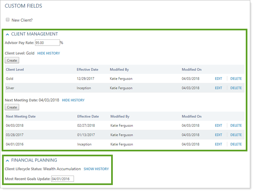Hide history for Next Meeting Date
254x192 pixels.
pyautogui.click(x=73, y=100)
